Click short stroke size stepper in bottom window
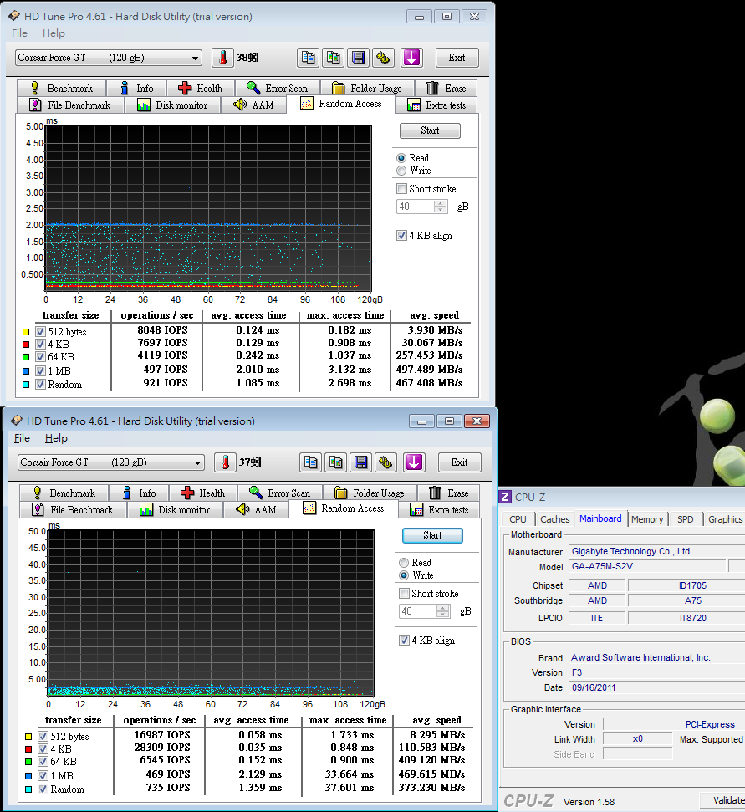The height and width of the screenshot is (812, 745). click(443, 611)
